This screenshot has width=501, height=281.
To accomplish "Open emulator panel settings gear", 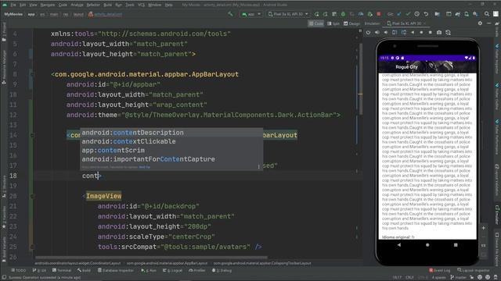I will point(480,23).
